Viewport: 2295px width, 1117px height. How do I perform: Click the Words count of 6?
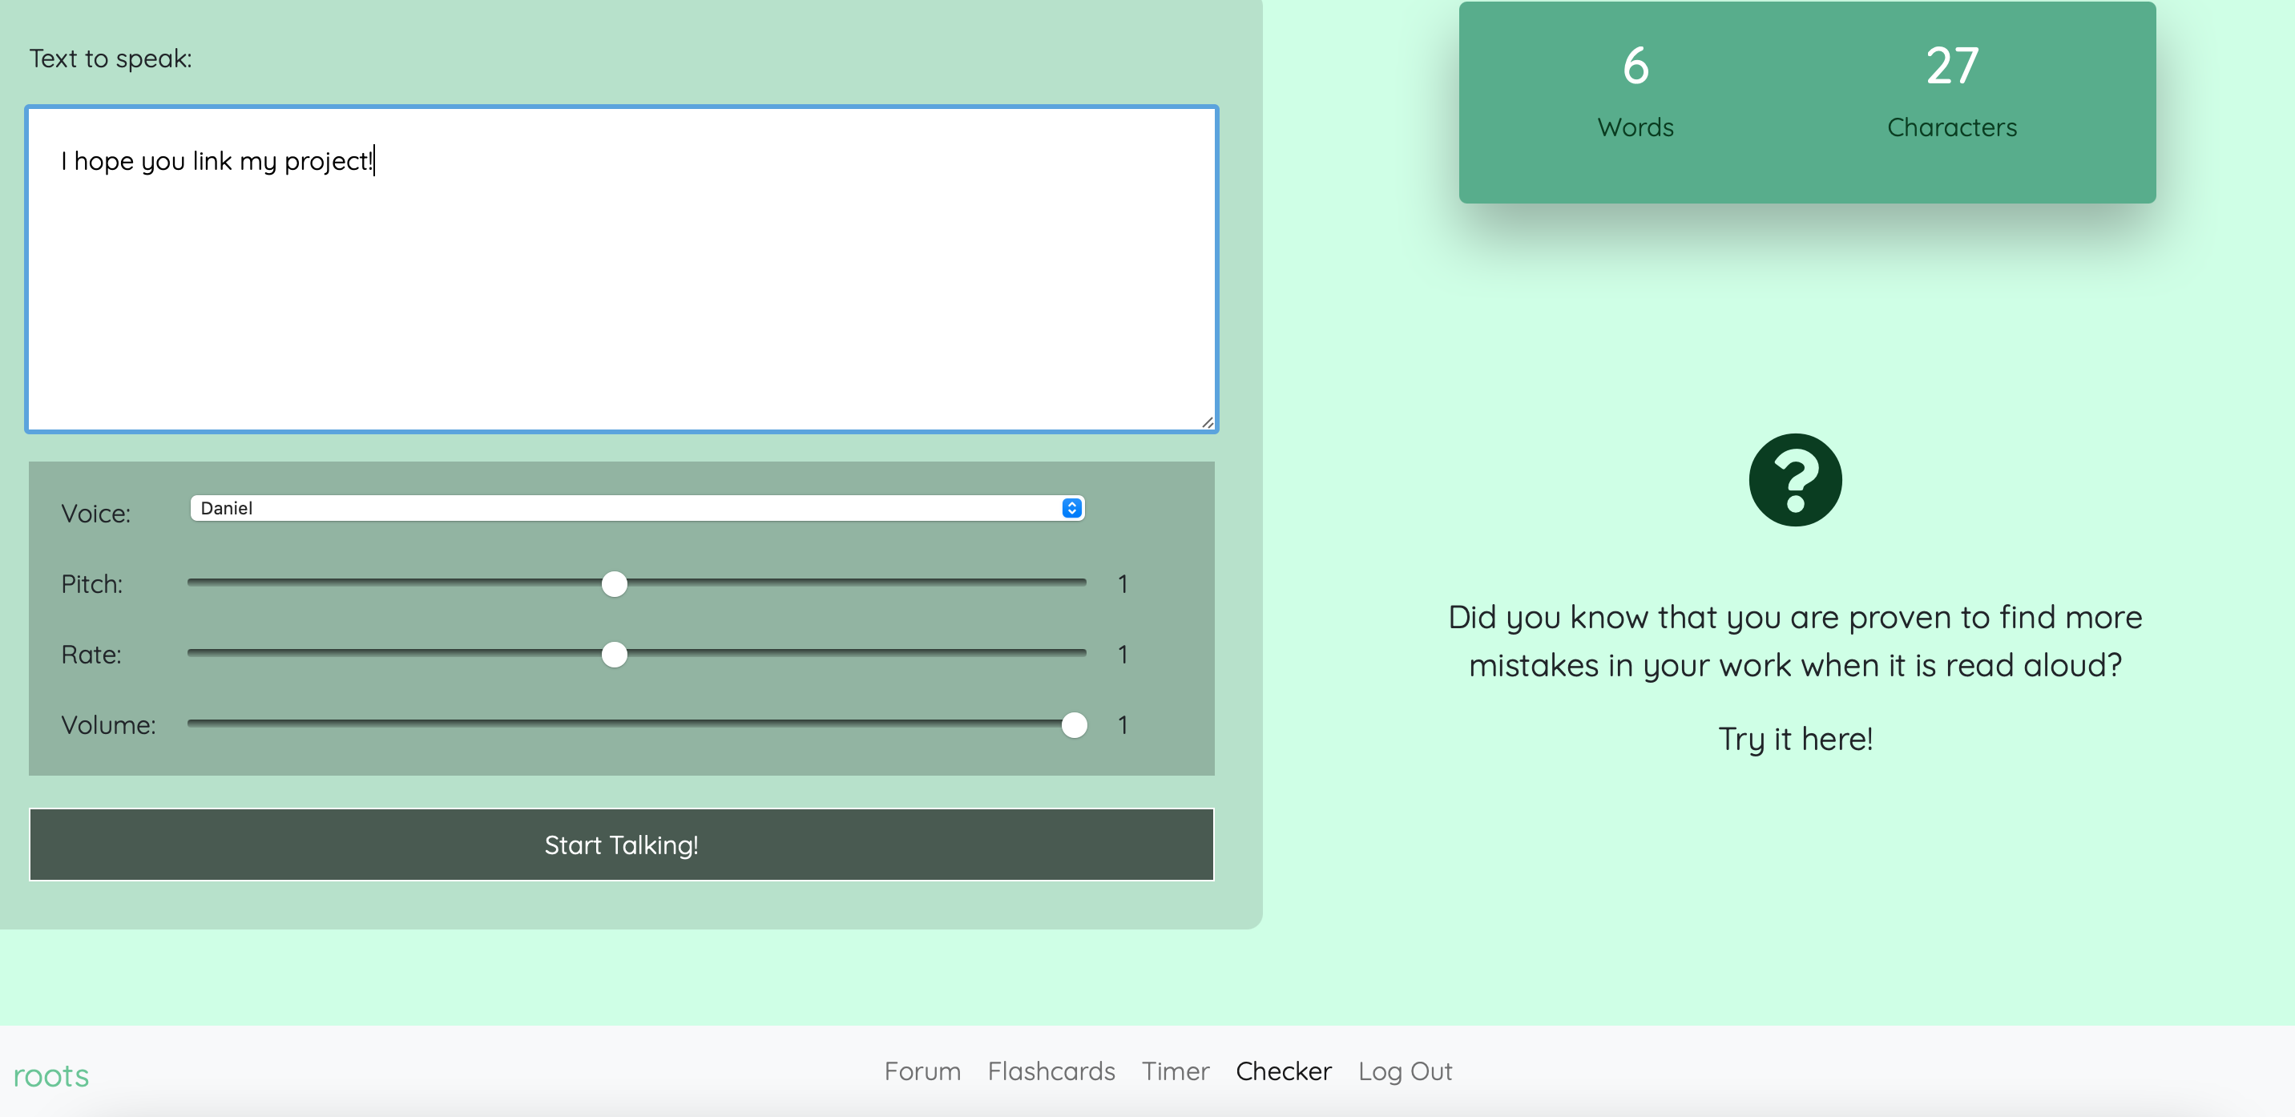(1635, 66)
